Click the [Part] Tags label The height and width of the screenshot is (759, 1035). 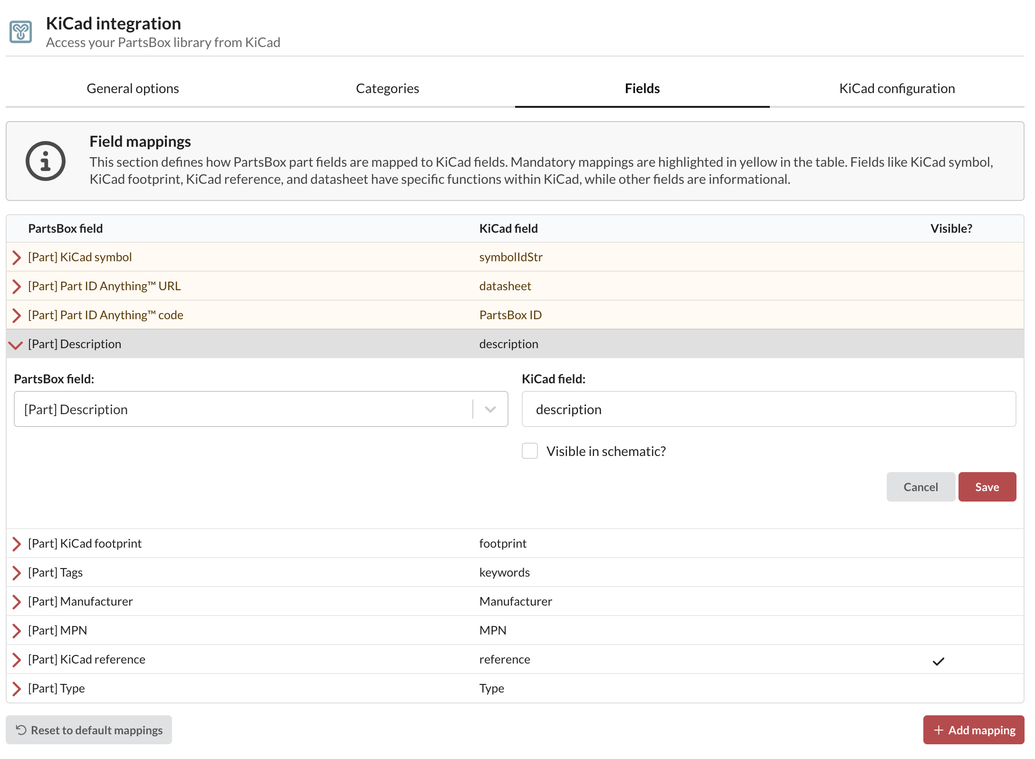55,572
